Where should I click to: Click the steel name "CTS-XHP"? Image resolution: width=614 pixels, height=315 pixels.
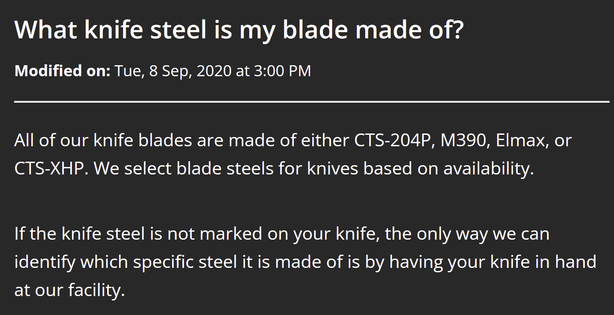tap(49, 169)
